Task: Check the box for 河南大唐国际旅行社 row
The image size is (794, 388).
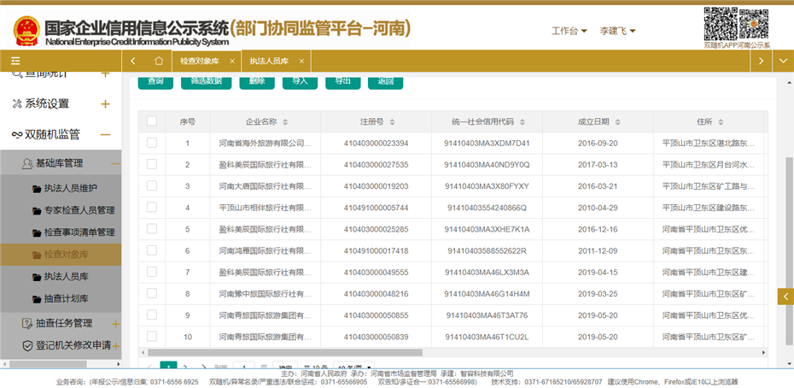Action: tap(152, 185)
